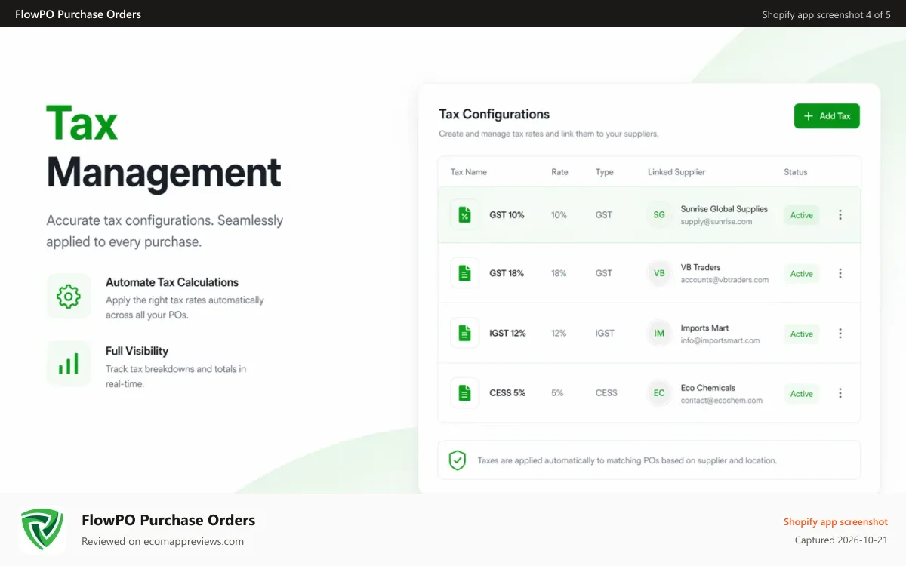906x566 pixels.
Task: Click the Active badge for CESS 5%
Action: (801, 394)
